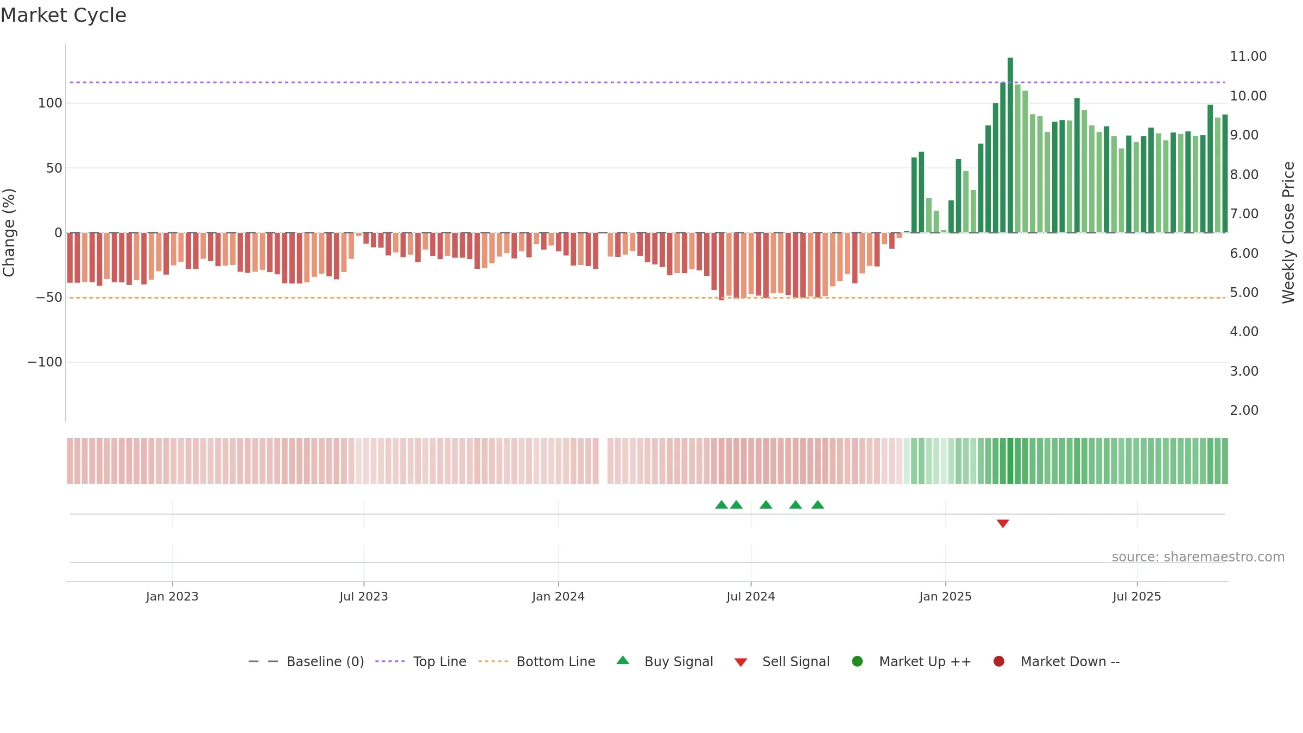The image size is (1303, 733).
Task: Click the 11.00 tick on the right axis
Action: [1248, 56]
